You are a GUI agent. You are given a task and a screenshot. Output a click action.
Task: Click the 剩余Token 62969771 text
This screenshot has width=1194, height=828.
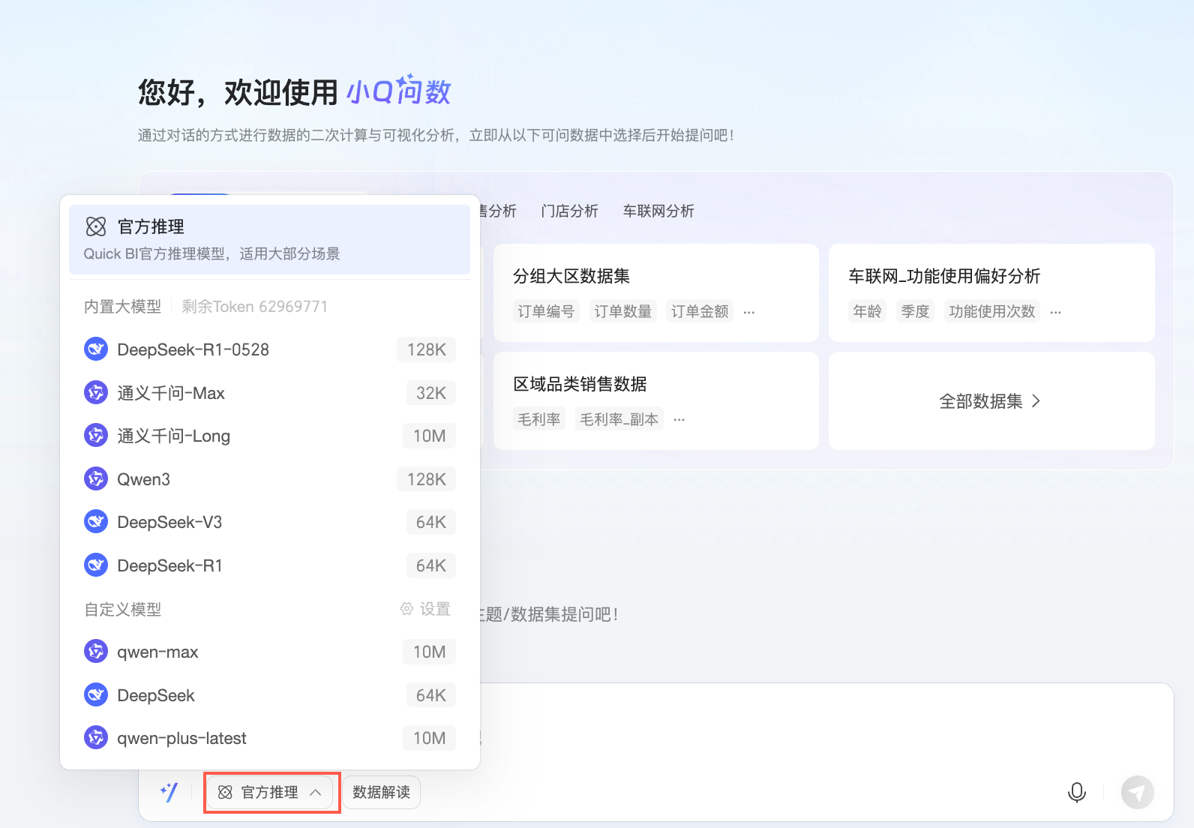pyautogui.click(x=254, y=307)
